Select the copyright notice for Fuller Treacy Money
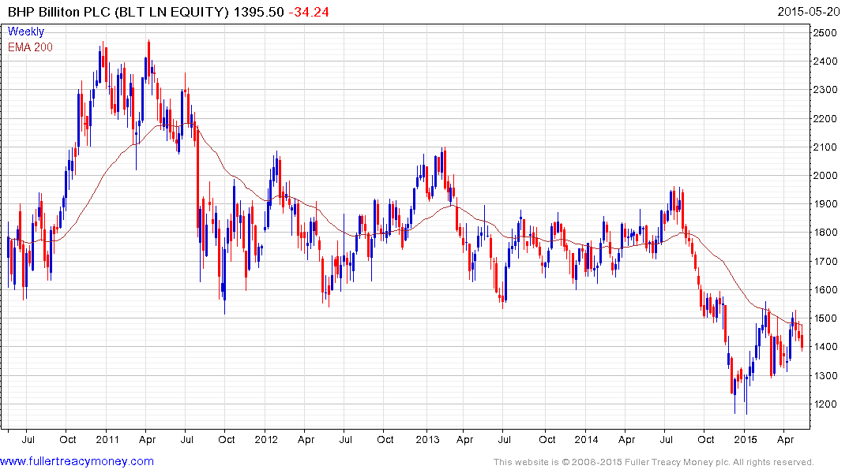Screen dimensions: 849x473 pos(654,462)
